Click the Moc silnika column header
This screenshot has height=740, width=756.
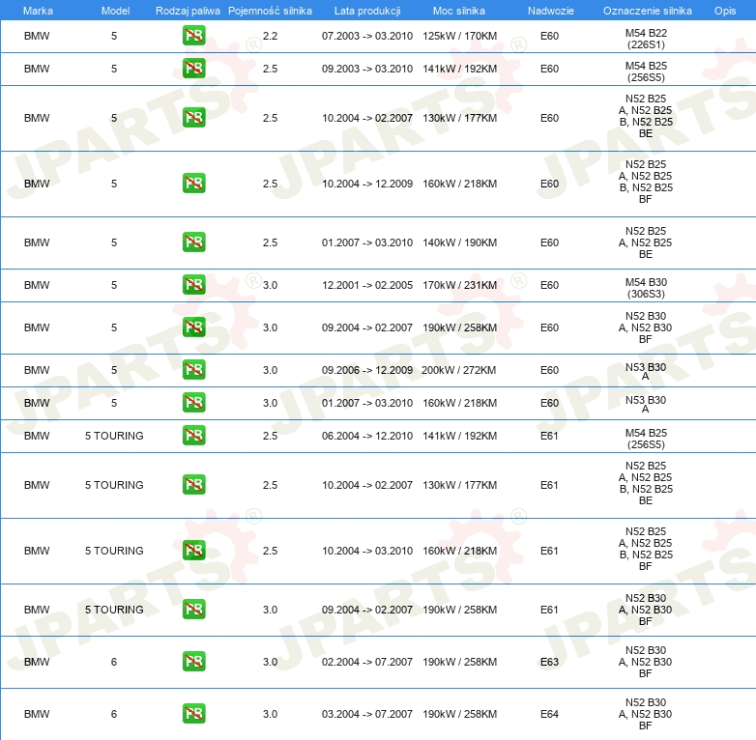[x=458, y=11]
